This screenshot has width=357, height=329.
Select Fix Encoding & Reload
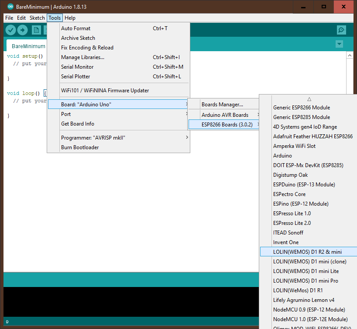[x=118, y=48]
